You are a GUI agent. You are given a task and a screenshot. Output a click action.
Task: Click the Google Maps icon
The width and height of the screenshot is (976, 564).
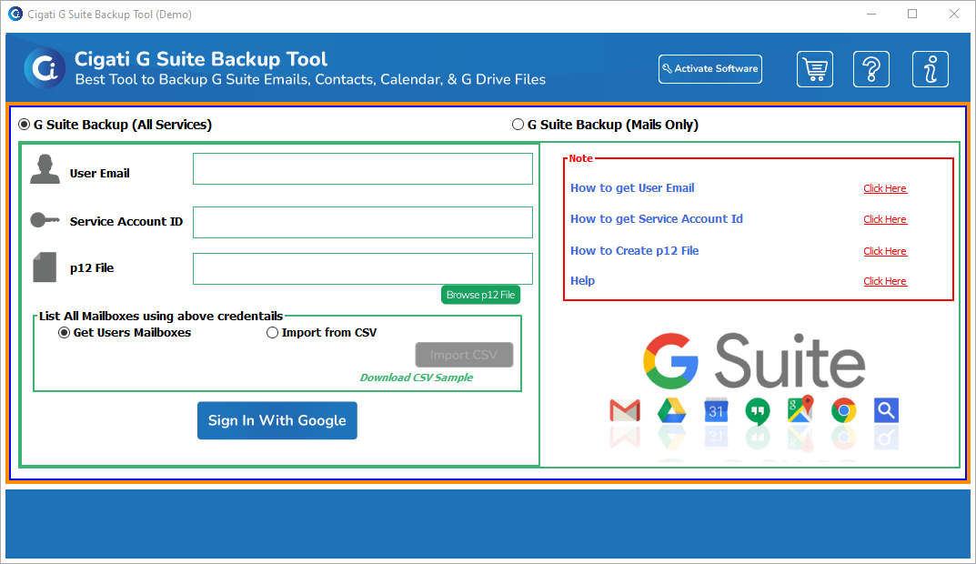(x=800, y=409)
